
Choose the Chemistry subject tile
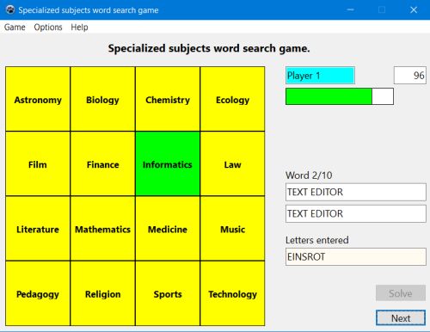(168, 99)
